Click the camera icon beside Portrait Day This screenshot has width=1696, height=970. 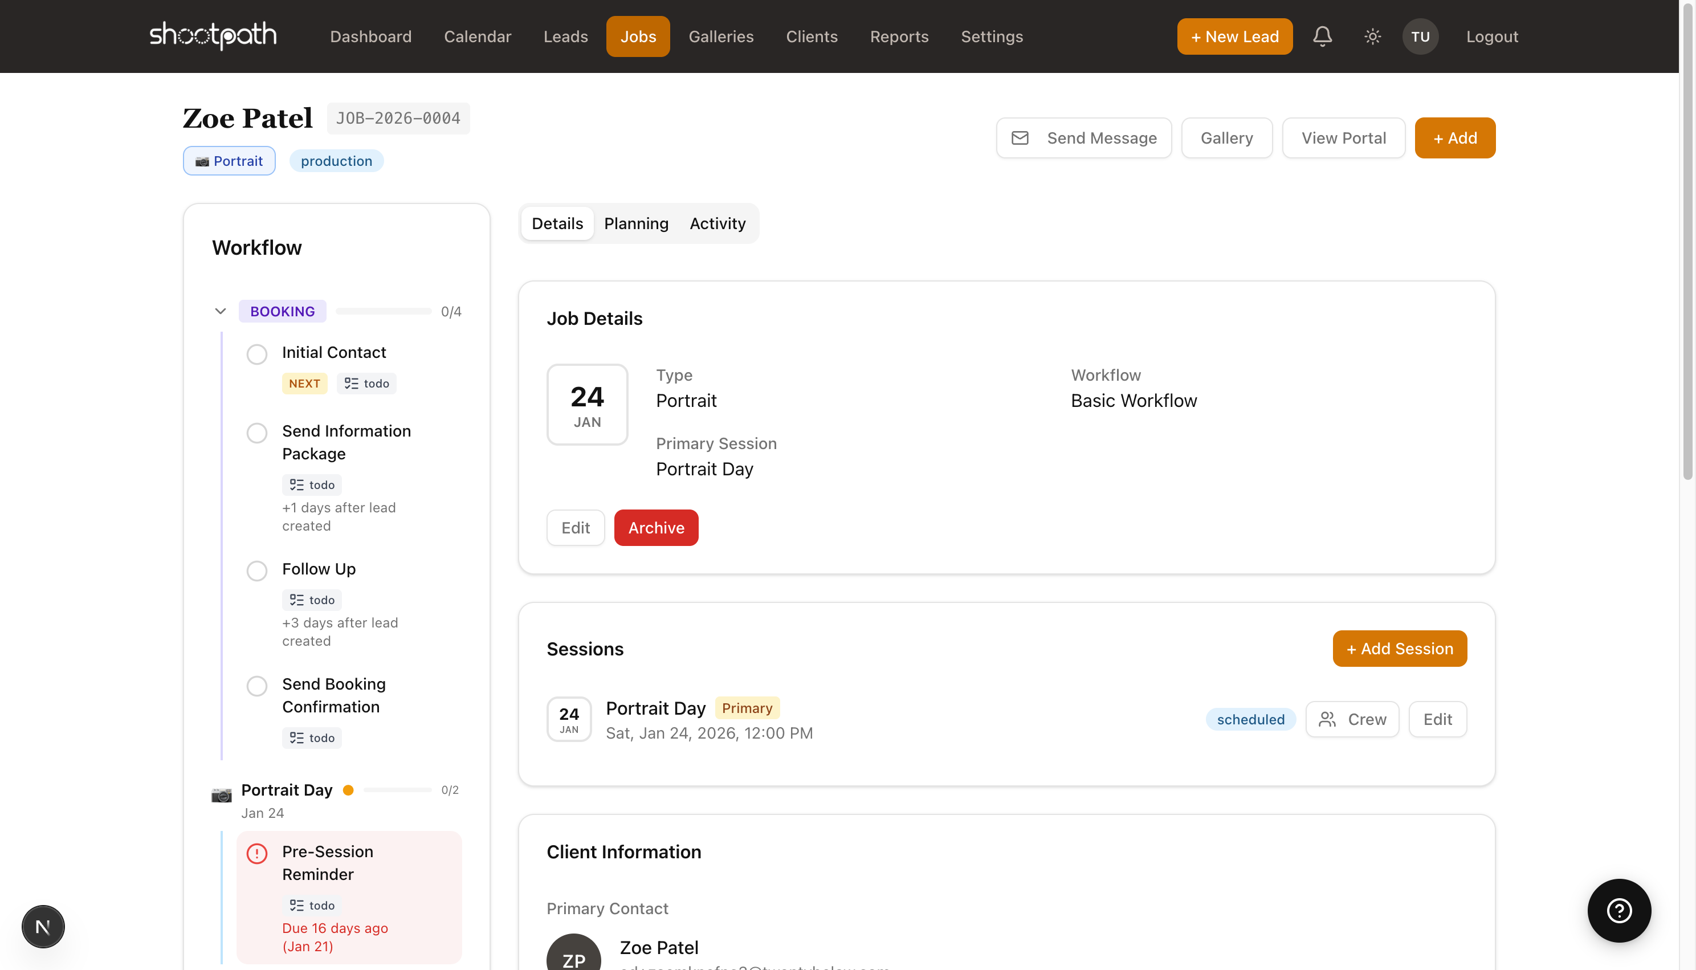pyautogui.click(x=222, y=795)
